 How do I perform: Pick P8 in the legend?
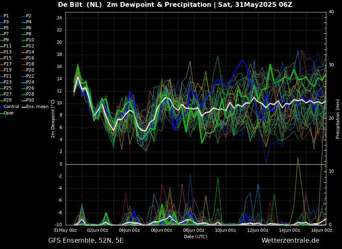27,34
